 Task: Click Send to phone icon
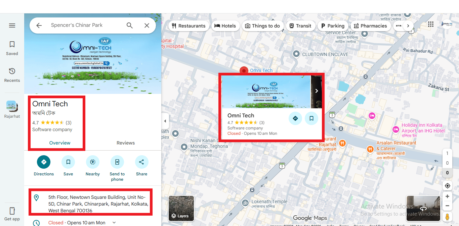[x=117, y=162]
